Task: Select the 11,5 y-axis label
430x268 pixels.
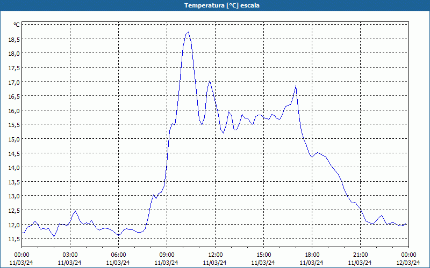Action: [14, 239]
